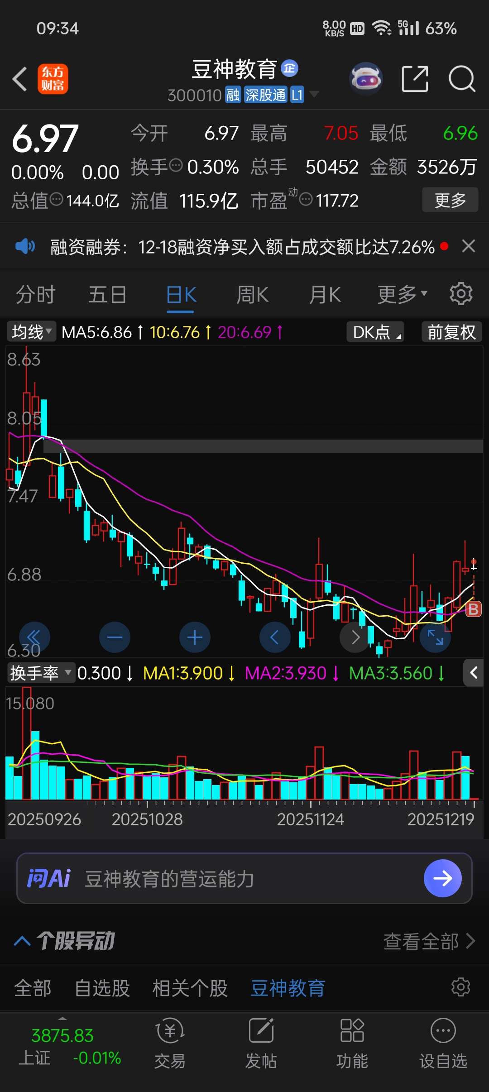The width and height of the screenshot is (489, 1092).
Task: Open the AI robot assistant avatar
Action: (366, 79)
